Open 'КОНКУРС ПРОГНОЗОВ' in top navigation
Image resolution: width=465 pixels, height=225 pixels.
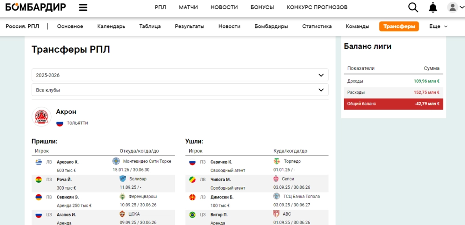[317, 7]
